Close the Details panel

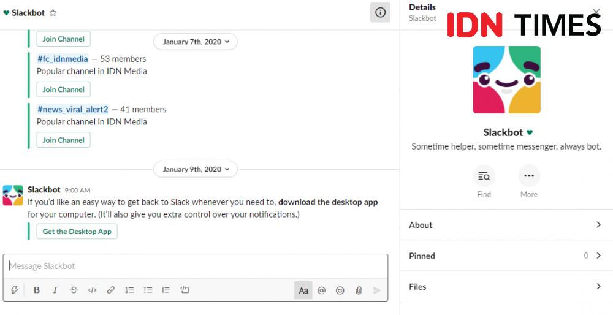tap(596, 12)
